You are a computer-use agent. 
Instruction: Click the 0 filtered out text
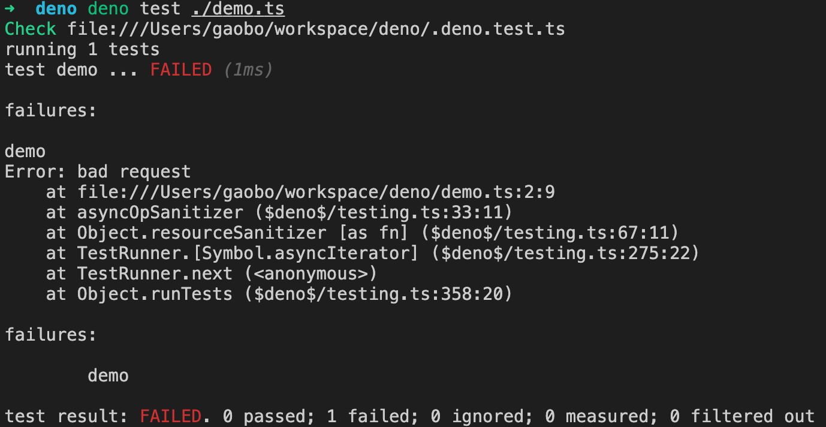(x=742, y=416)
